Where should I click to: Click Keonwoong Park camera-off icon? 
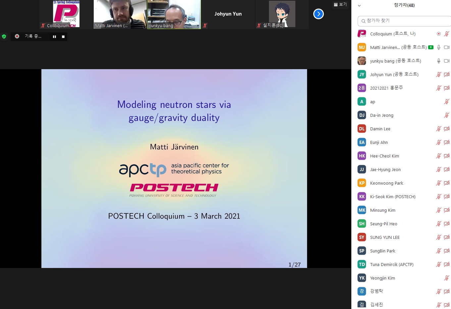point(447,183)
